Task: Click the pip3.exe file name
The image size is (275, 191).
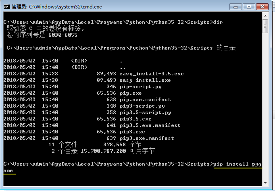Action: [132, 132]
